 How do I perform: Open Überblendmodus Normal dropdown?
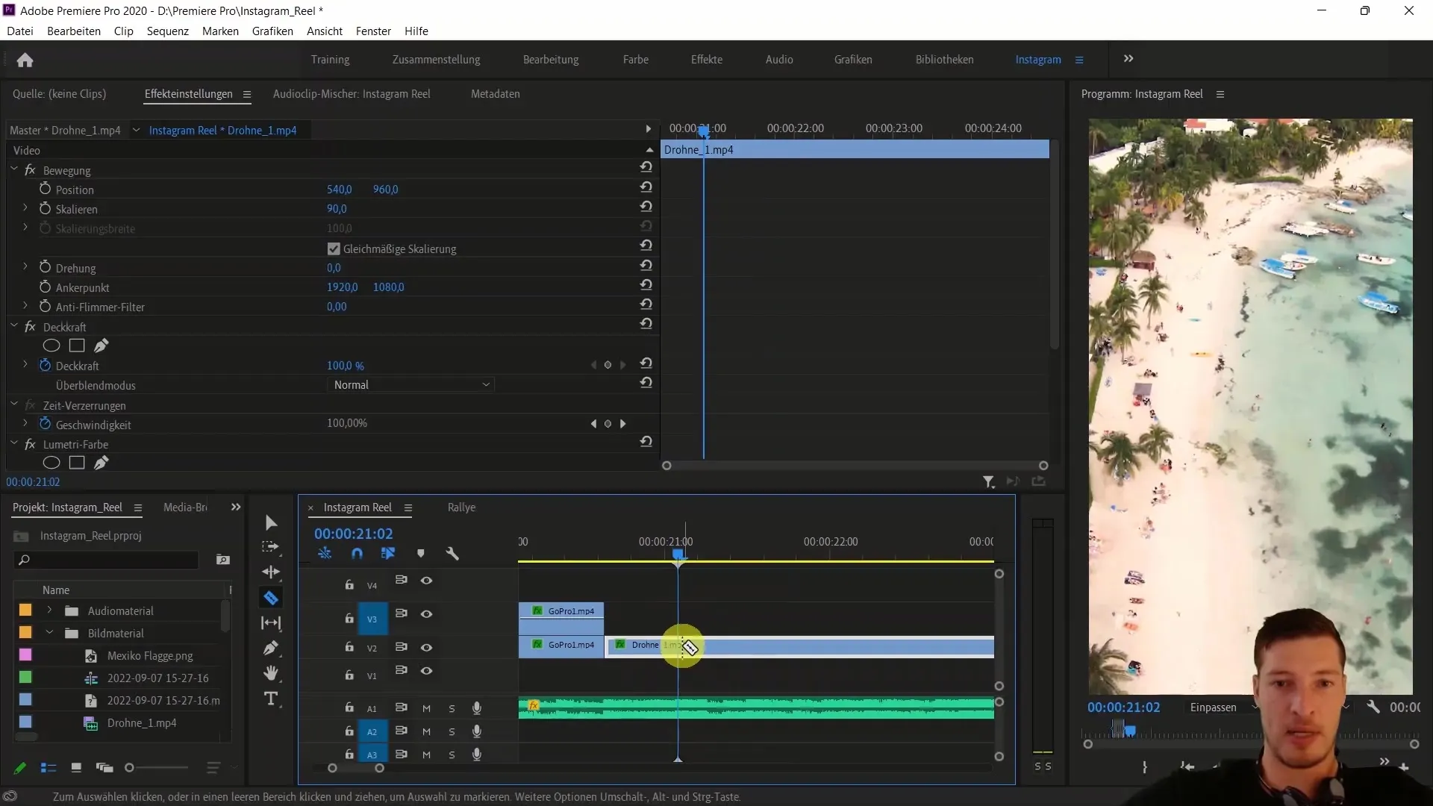point(410,385)
